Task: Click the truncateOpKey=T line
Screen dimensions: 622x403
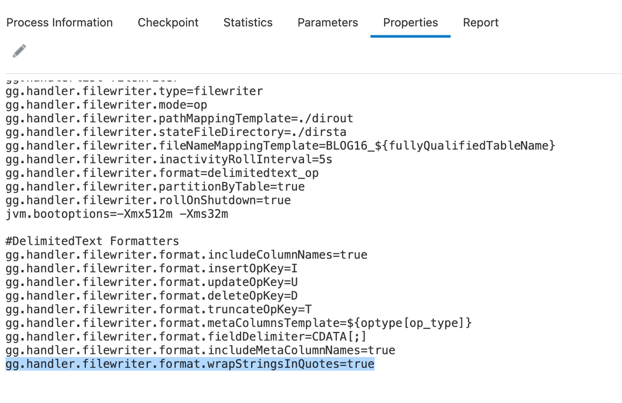Action: (x=159, y=310)
